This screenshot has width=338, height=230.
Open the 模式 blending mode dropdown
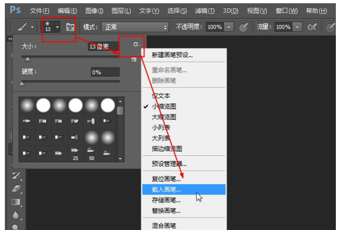[x=135, y=27]
